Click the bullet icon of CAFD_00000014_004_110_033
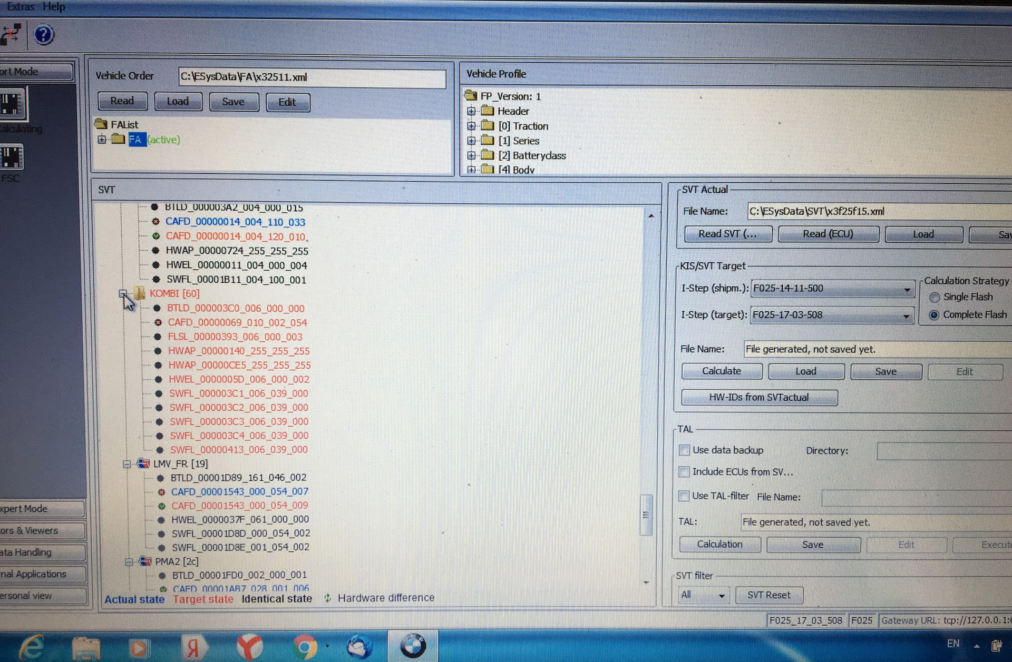 point(155,222)
